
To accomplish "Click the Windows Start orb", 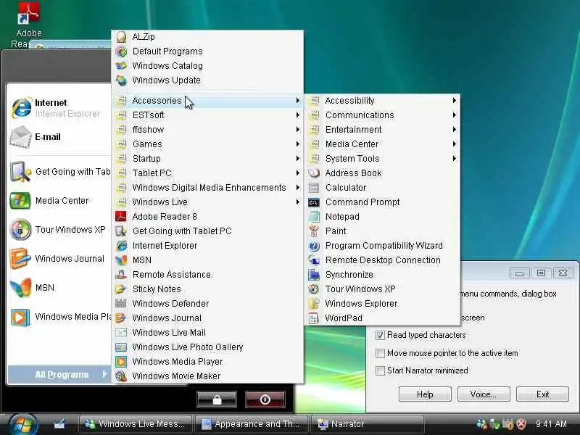I will tap(23, 424).
